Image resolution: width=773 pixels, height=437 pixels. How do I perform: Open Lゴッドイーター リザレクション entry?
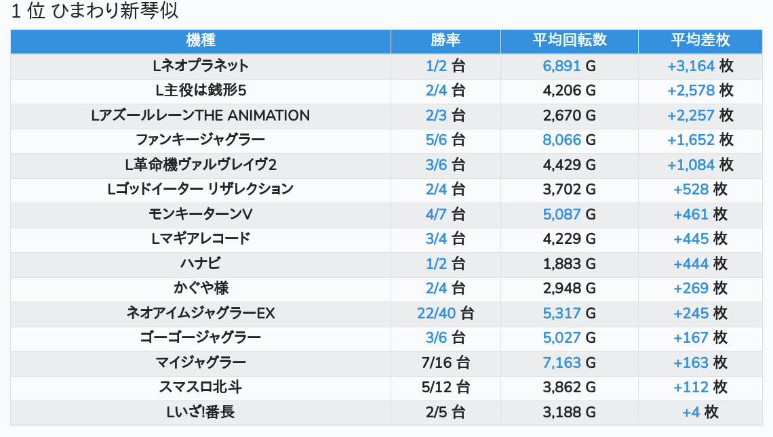point(201,189)
